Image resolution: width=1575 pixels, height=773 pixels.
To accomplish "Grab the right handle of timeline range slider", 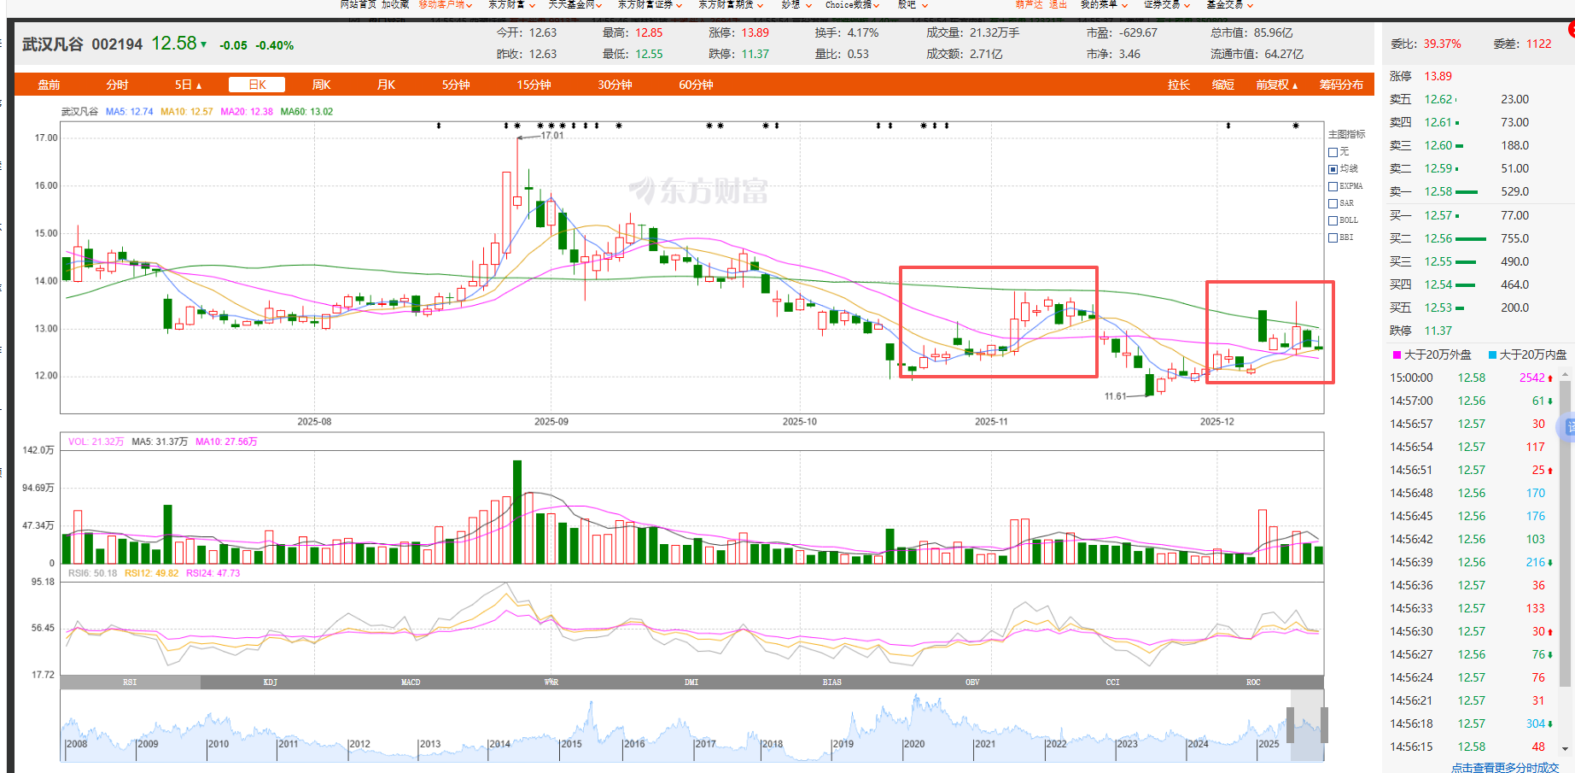I will 1324,725.
